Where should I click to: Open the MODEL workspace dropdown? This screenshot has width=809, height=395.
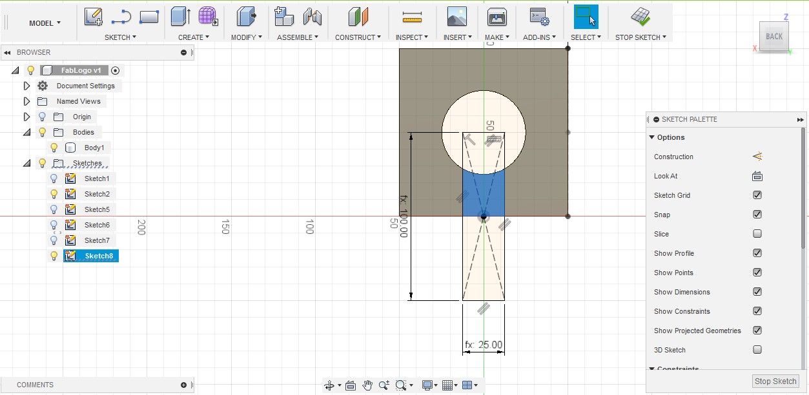45,23
